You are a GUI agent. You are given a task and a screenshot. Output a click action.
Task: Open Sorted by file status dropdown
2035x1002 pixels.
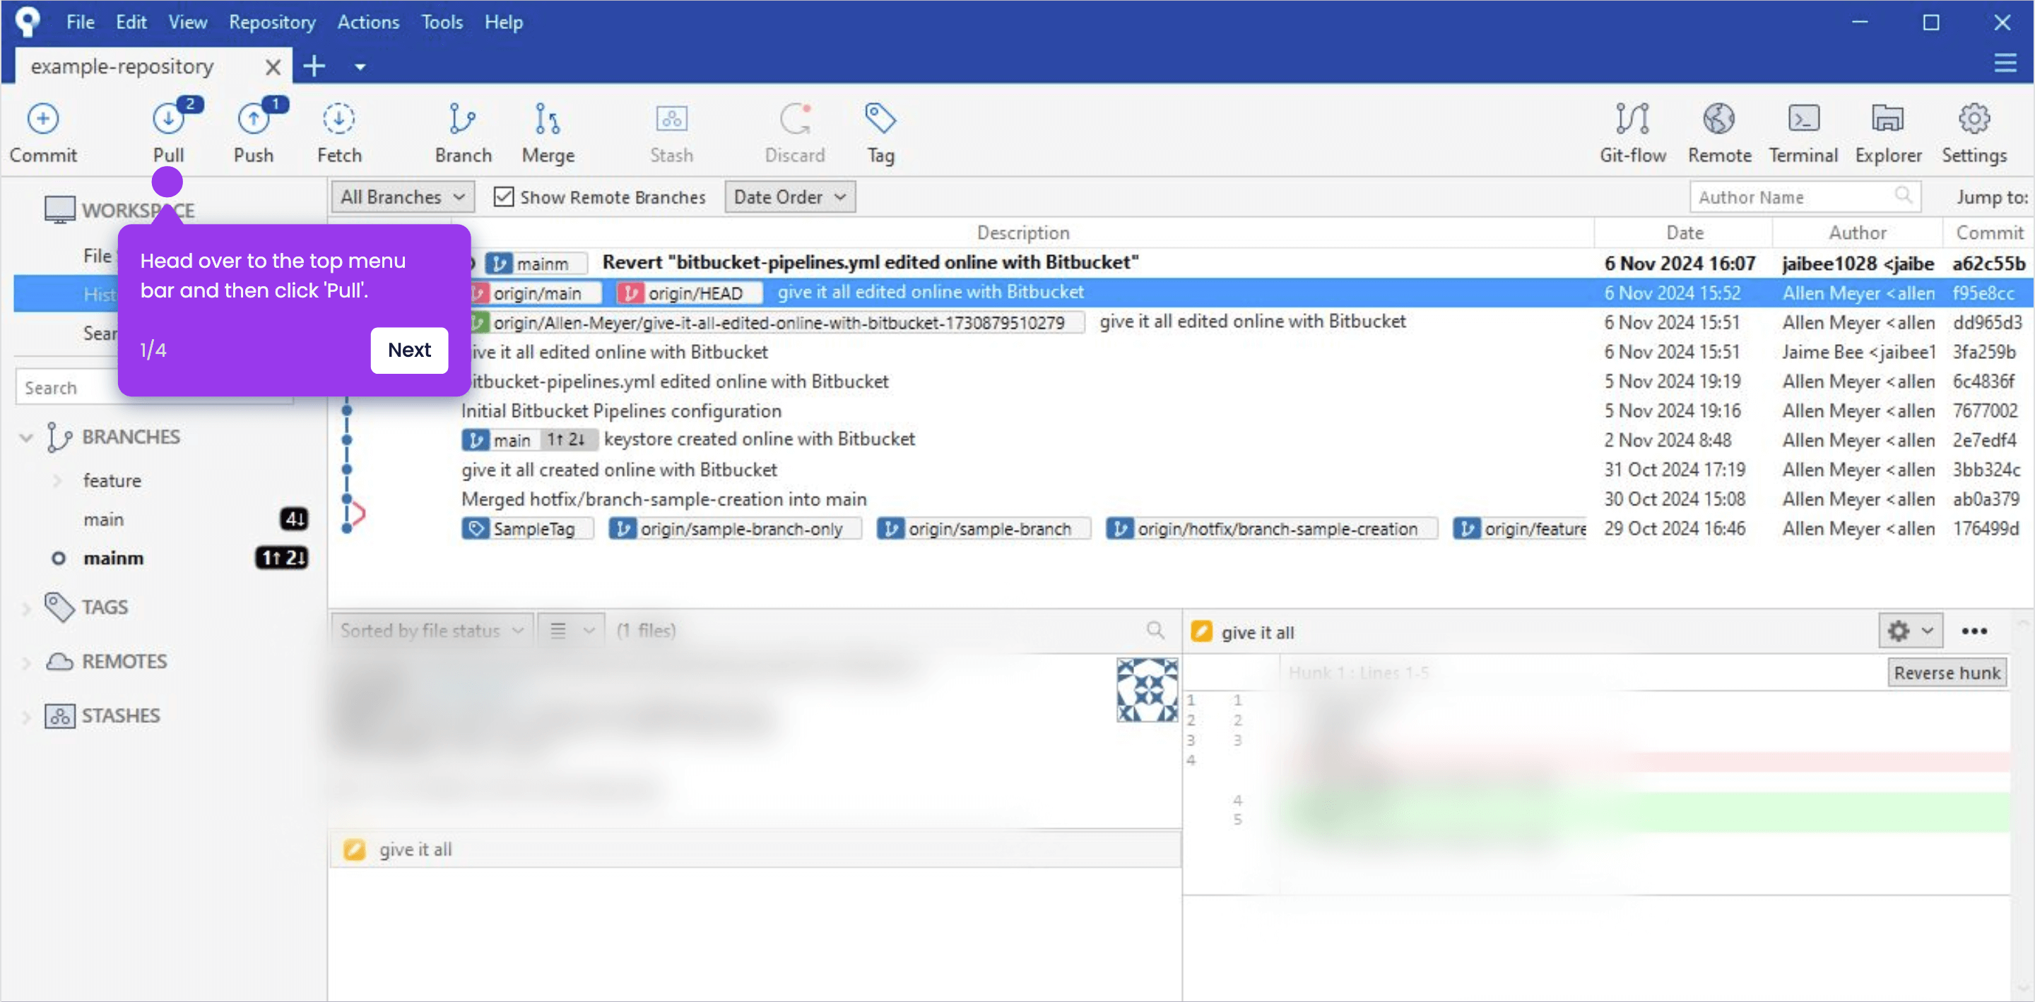432,630
